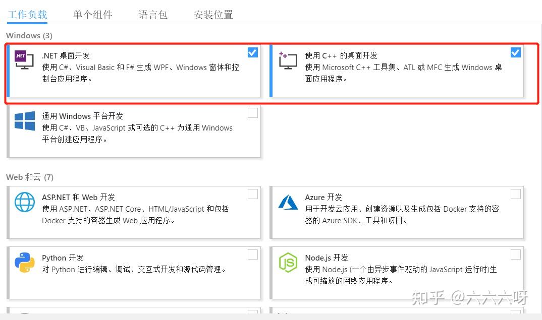Click the description mentioning ATL 或 MFC
The height and width of the screenshot is (320, 542).
[403, 73]
